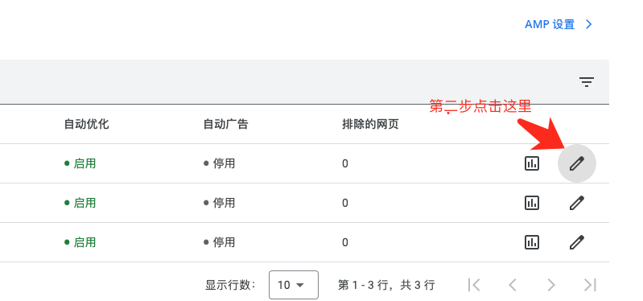643x301 pixels.
Task: Go to the next page of results
Action: point(551,285)
